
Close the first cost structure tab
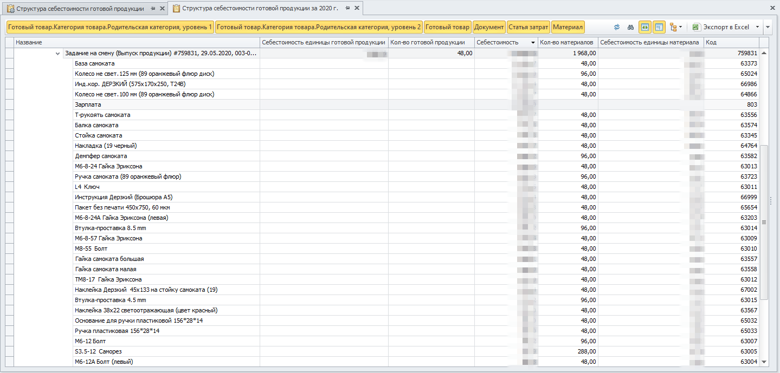pos(162,9)
